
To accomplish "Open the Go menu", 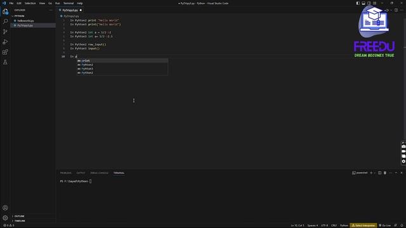I will tap(50, 3).
